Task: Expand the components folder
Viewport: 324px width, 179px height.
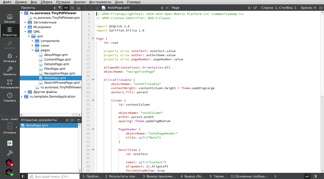Action: pyautogui.click(x=32, y=41)
